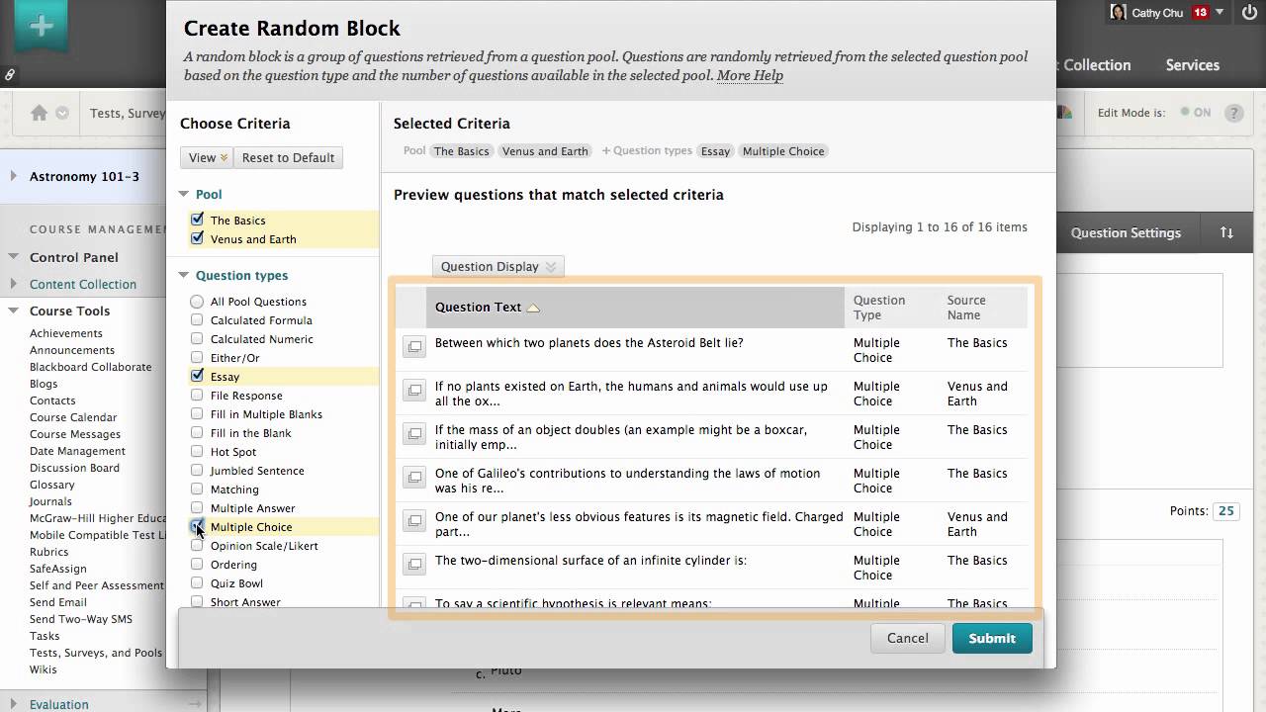Uncheck the Essay question type
Image resolution: width=1266 pixels, height=712 pixels.
point(197,376)
